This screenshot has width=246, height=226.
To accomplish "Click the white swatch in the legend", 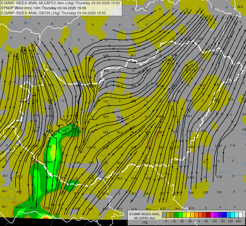I will coord(241,215).
